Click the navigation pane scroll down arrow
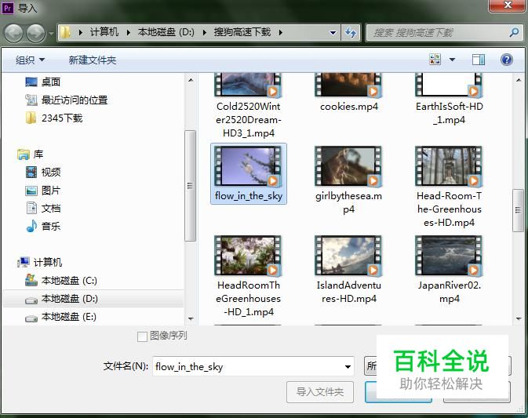 [191, 318]
